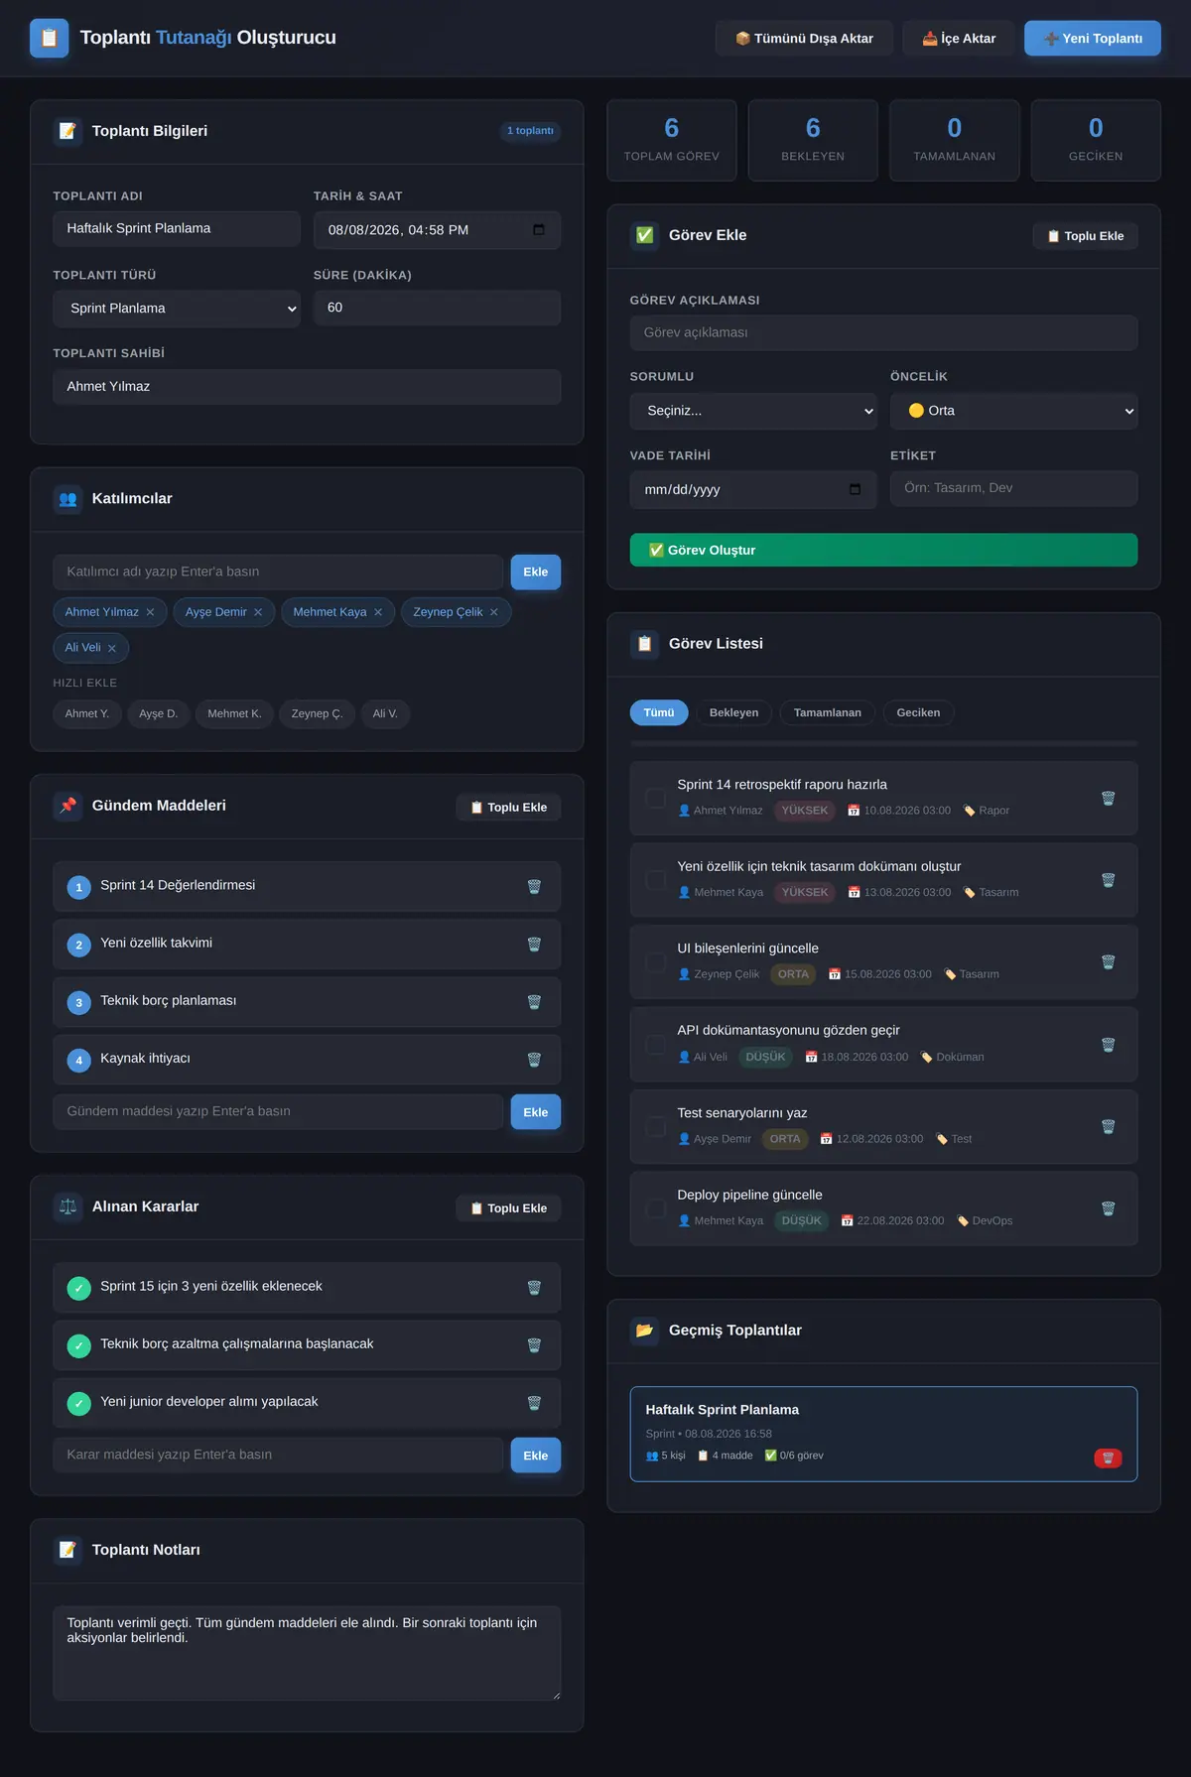This screenshot has height=1777, width=1191.
Task: Mark teknik tasarım dokümanı task complete
Action: coord(656,879)
